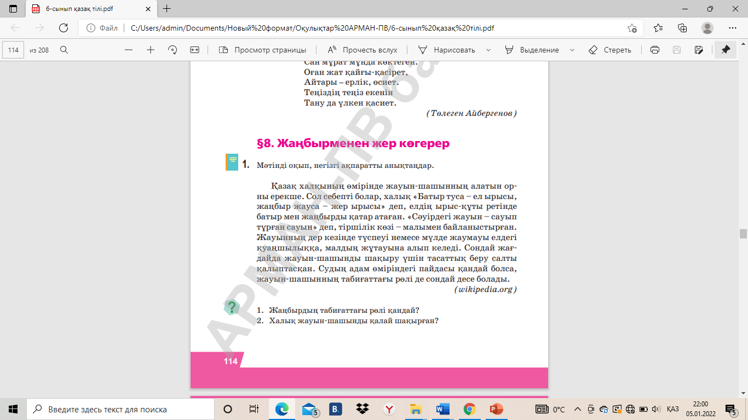This screenshot has width=748, height=420.
Task: Open the Windows Start menu
Action: coord(13,409)
